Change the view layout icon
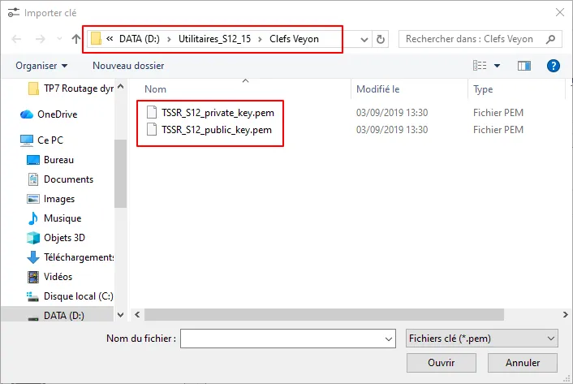 point(480,66)
